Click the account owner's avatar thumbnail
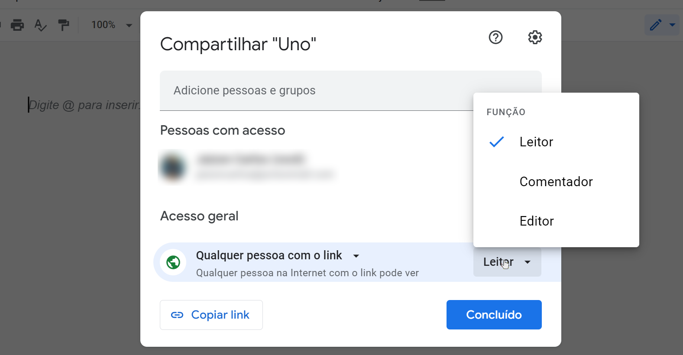683x355 pixels. 173,167
